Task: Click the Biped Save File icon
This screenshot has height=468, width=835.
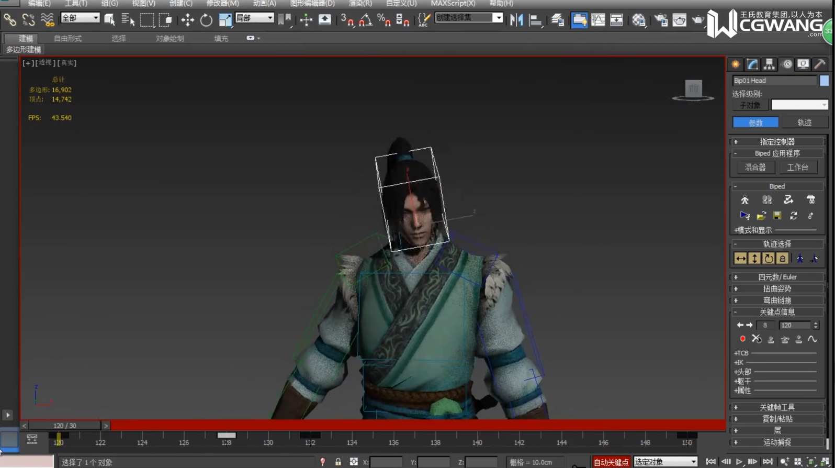Action: point(777,216)
